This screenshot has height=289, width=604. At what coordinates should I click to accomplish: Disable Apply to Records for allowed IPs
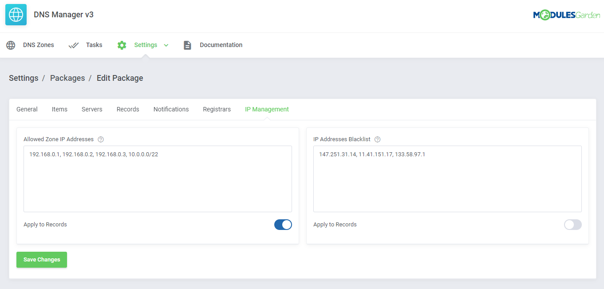[283, 225]
